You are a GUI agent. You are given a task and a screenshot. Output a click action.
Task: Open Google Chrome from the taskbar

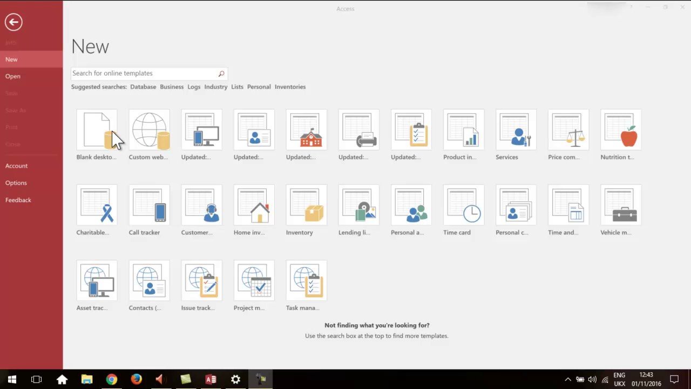coord(112,379)
